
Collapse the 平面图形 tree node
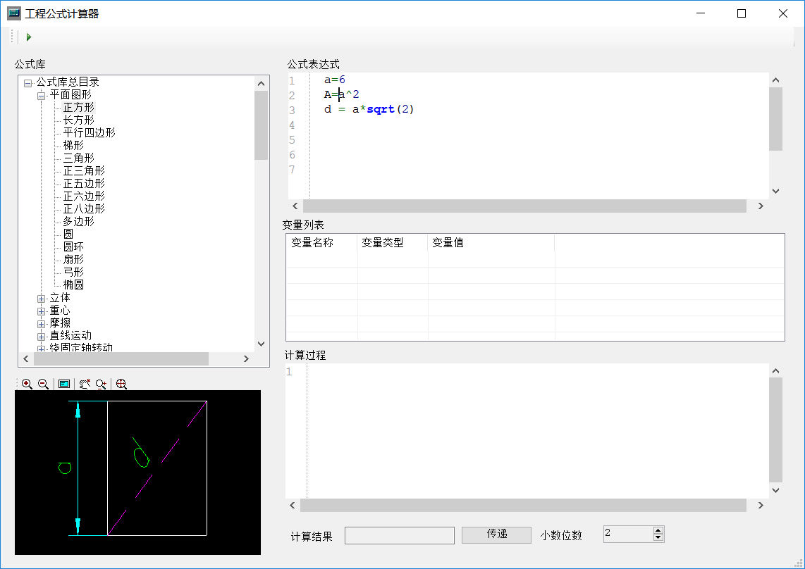(x=41, y=96)
